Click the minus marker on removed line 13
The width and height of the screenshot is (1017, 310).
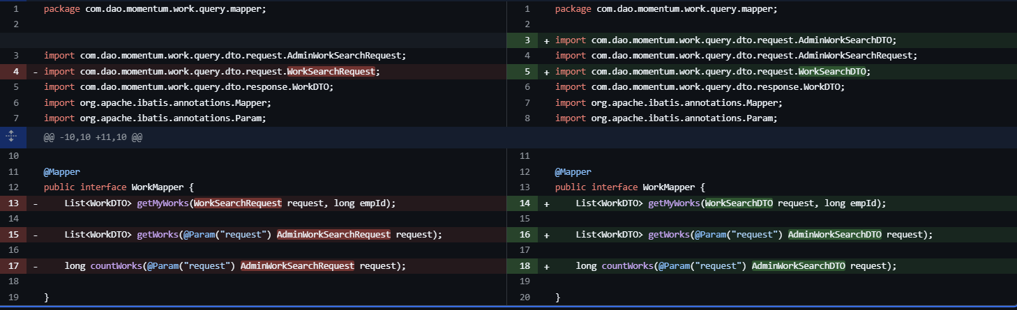(x=35, y=203)
